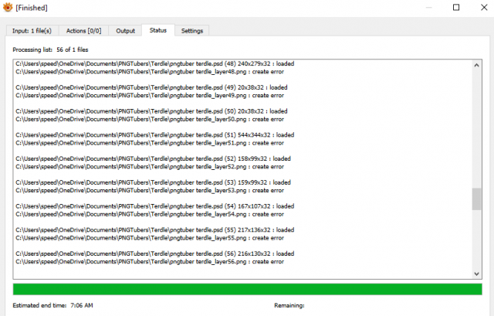
Task: Click the layer48.png create error line
Action: (x=150, y=72)
